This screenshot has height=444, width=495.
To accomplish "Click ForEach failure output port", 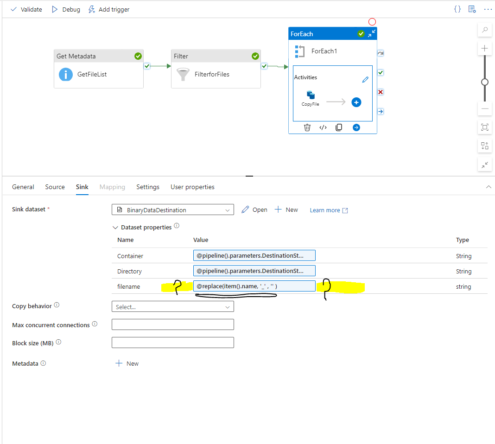I will point(381,92).
